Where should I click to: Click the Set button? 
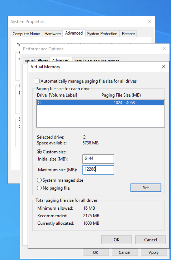tap(146, 188)
